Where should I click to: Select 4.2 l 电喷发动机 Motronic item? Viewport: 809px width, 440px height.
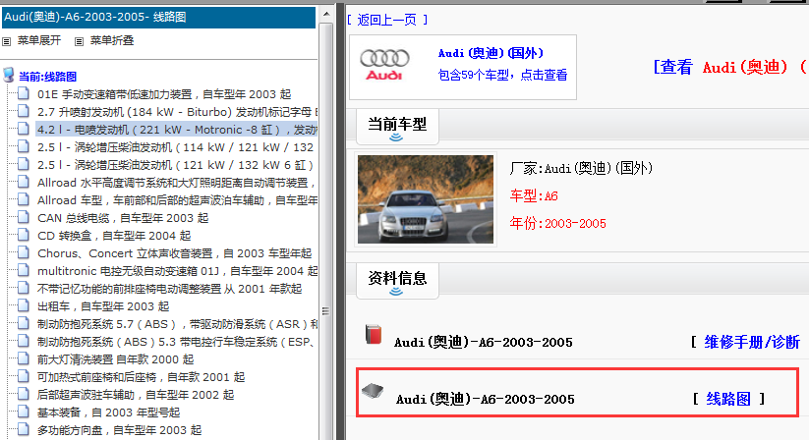click(177, 130)
